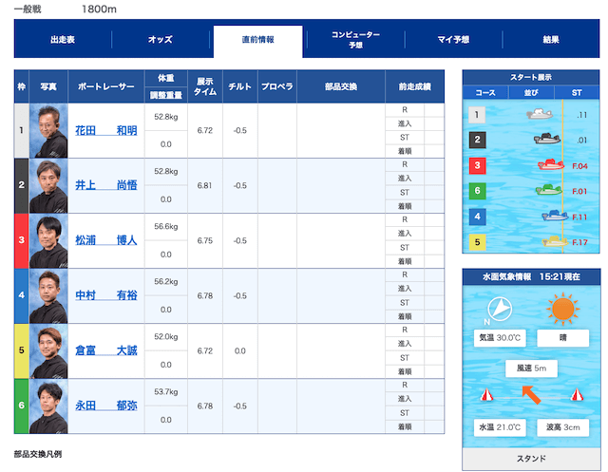Click ST value F.11 for boat 4
Screen dimensions: 608x472
click(579, 217)
